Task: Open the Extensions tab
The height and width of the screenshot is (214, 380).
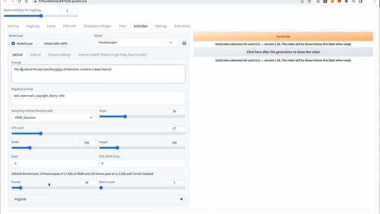Action: pyautogui.click(x=182, y=26)
